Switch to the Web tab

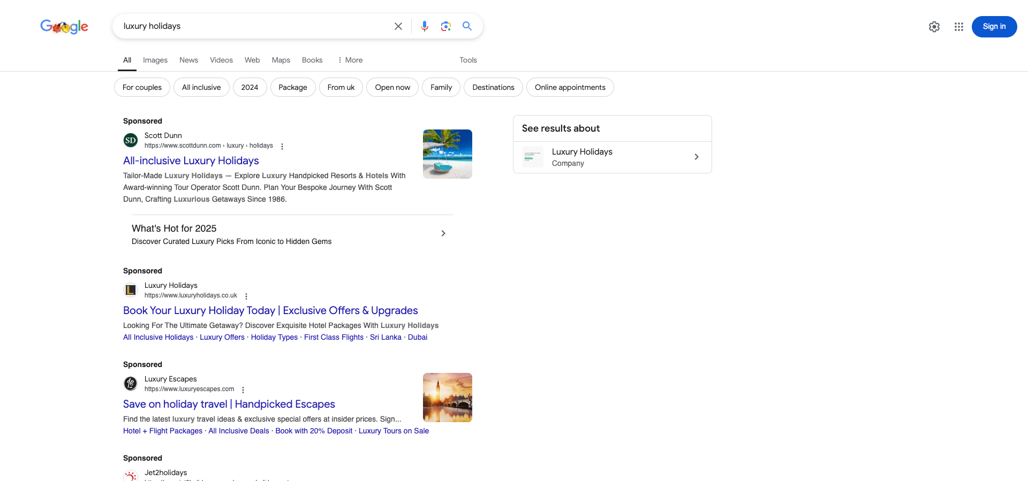(x=252, y=60)
